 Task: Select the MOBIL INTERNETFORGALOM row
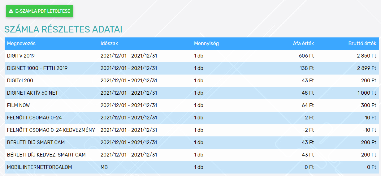click(192, 167)
